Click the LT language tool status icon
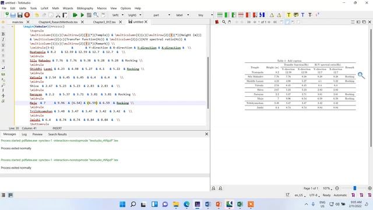 point(287,195)
